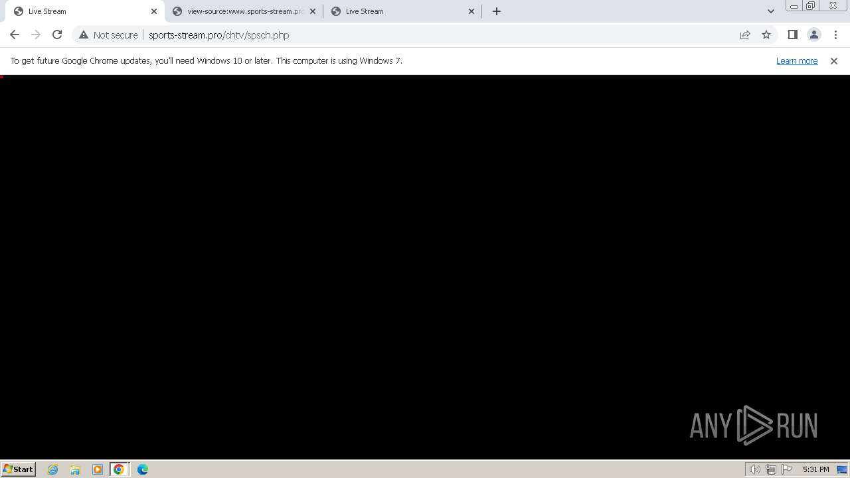Image resolution: width=850 pixels, height=478 pixels.
Task: Open the Windows Start menu
Action: [x=19, y=469]
